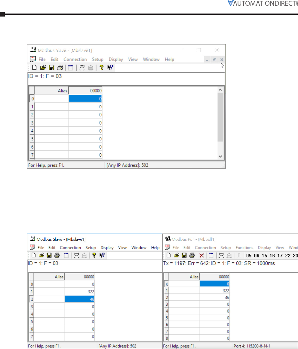The height and width of the screenshot is (349, 298).
Task: Click Print icon in upper Modbus Slave toolbar
Action: [60, 67]
